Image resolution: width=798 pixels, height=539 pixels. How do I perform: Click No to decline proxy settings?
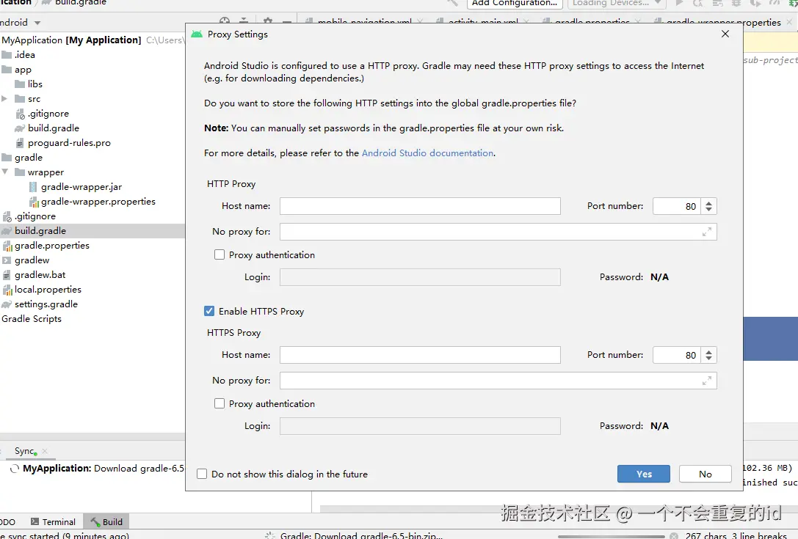click(x=705, y=474)
